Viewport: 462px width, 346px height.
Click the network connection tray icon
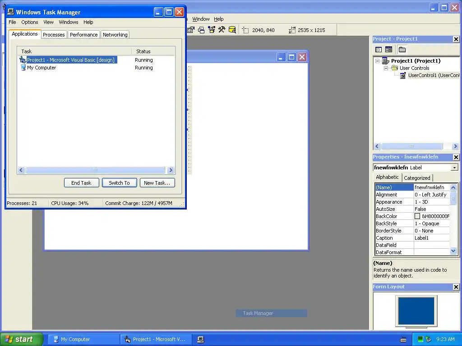(428, 339)
